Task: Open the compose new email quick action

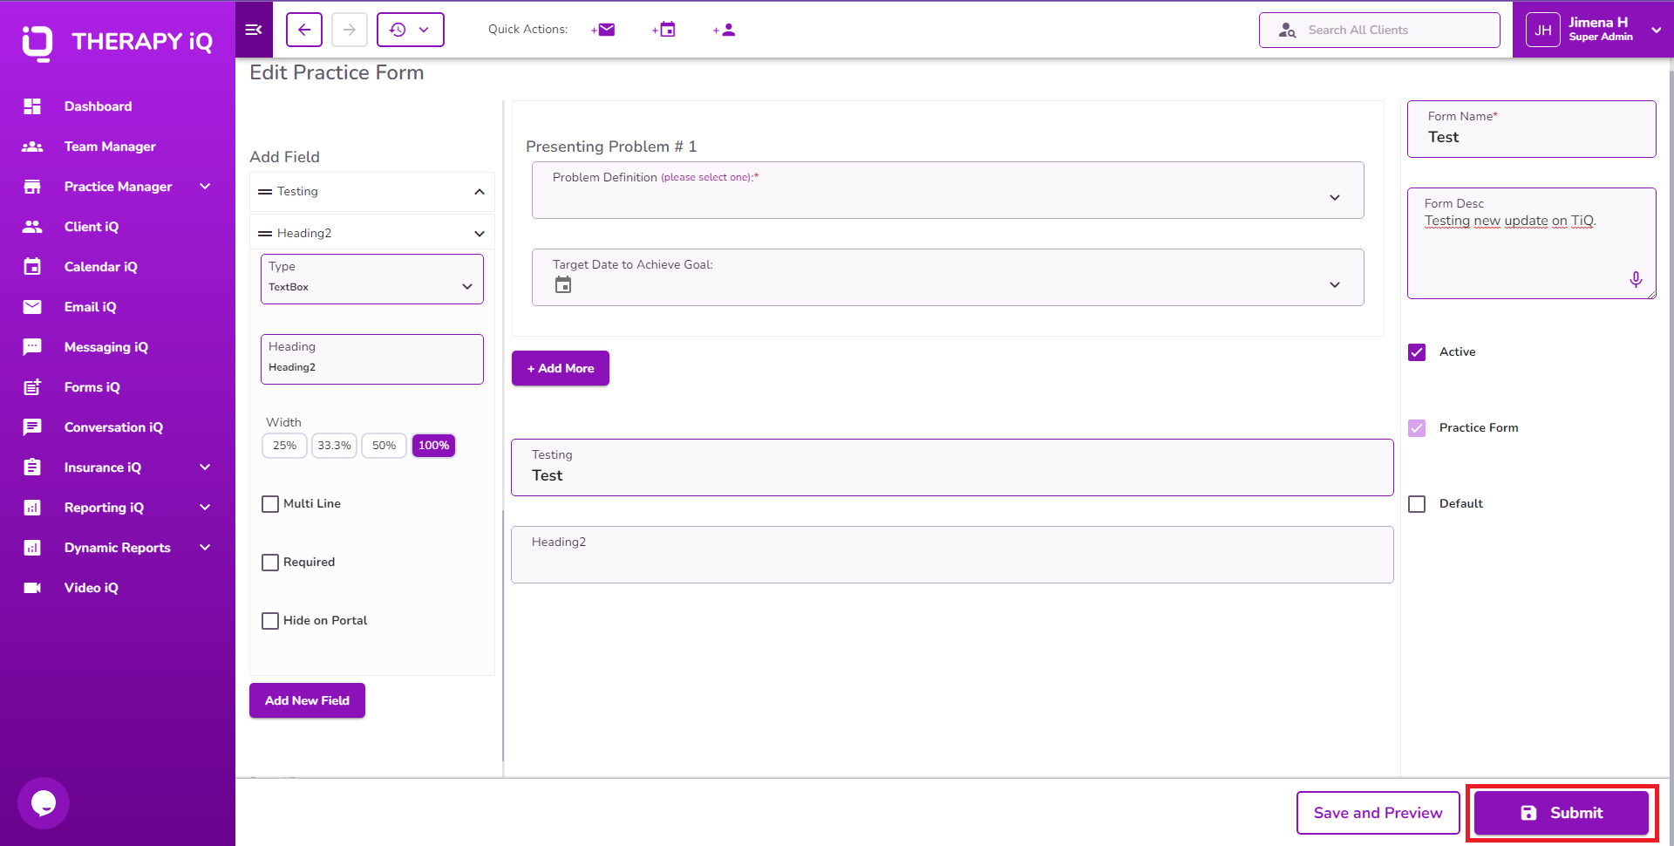Action: coord(603,29)
